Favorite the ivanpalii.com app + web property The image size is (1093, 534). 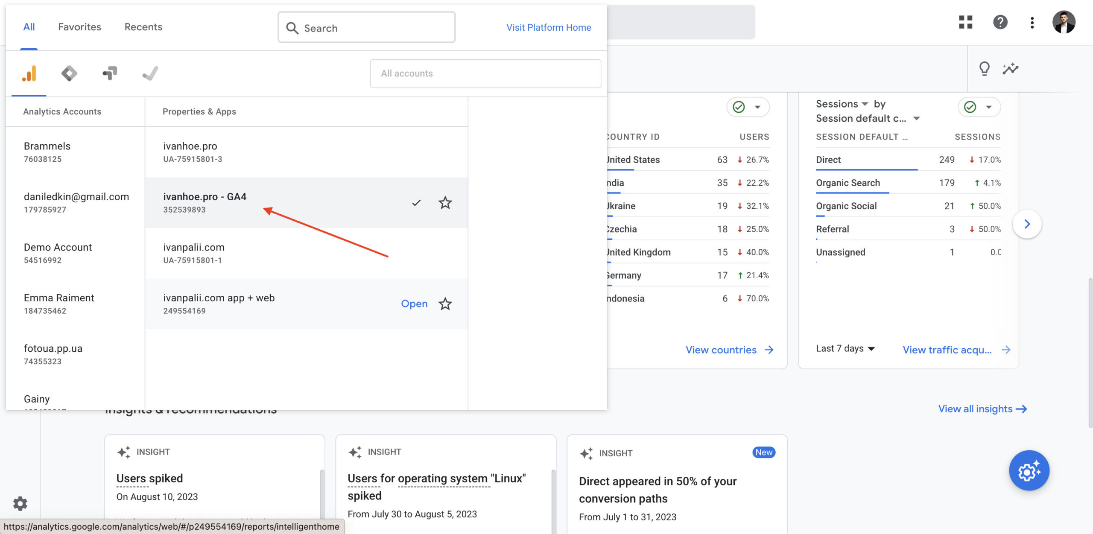point(445,304)
